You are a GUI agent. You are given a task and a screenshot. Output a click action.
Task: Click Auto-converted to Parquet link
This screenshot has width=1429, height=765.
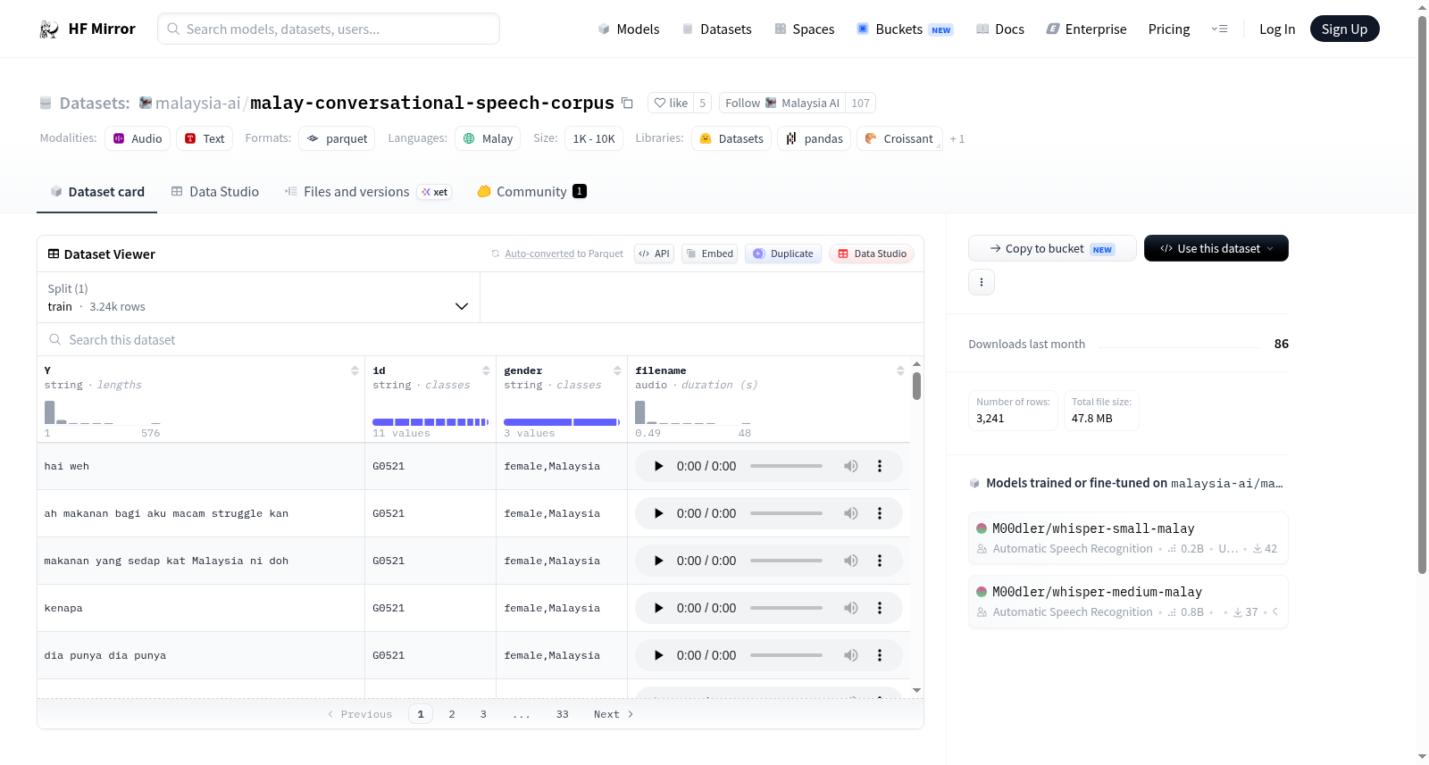pyautogui.click(x=564, y=254)
